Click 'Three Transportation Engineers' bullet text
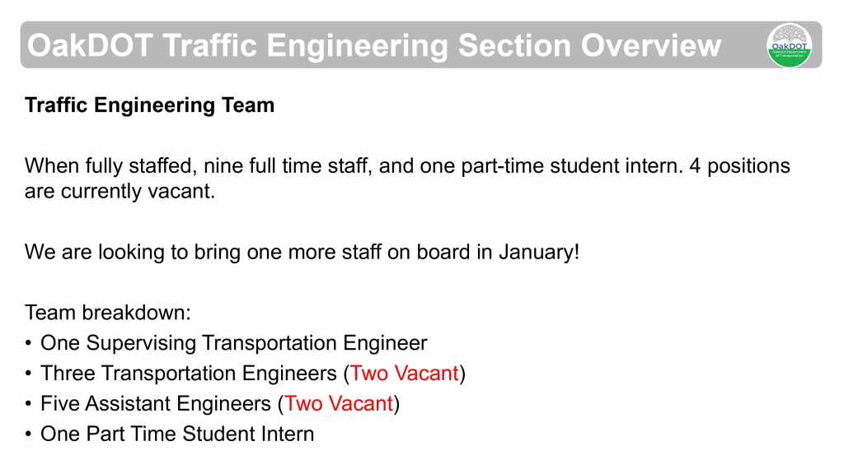Viewport: 844px width, 474px height. coord(189,374)
